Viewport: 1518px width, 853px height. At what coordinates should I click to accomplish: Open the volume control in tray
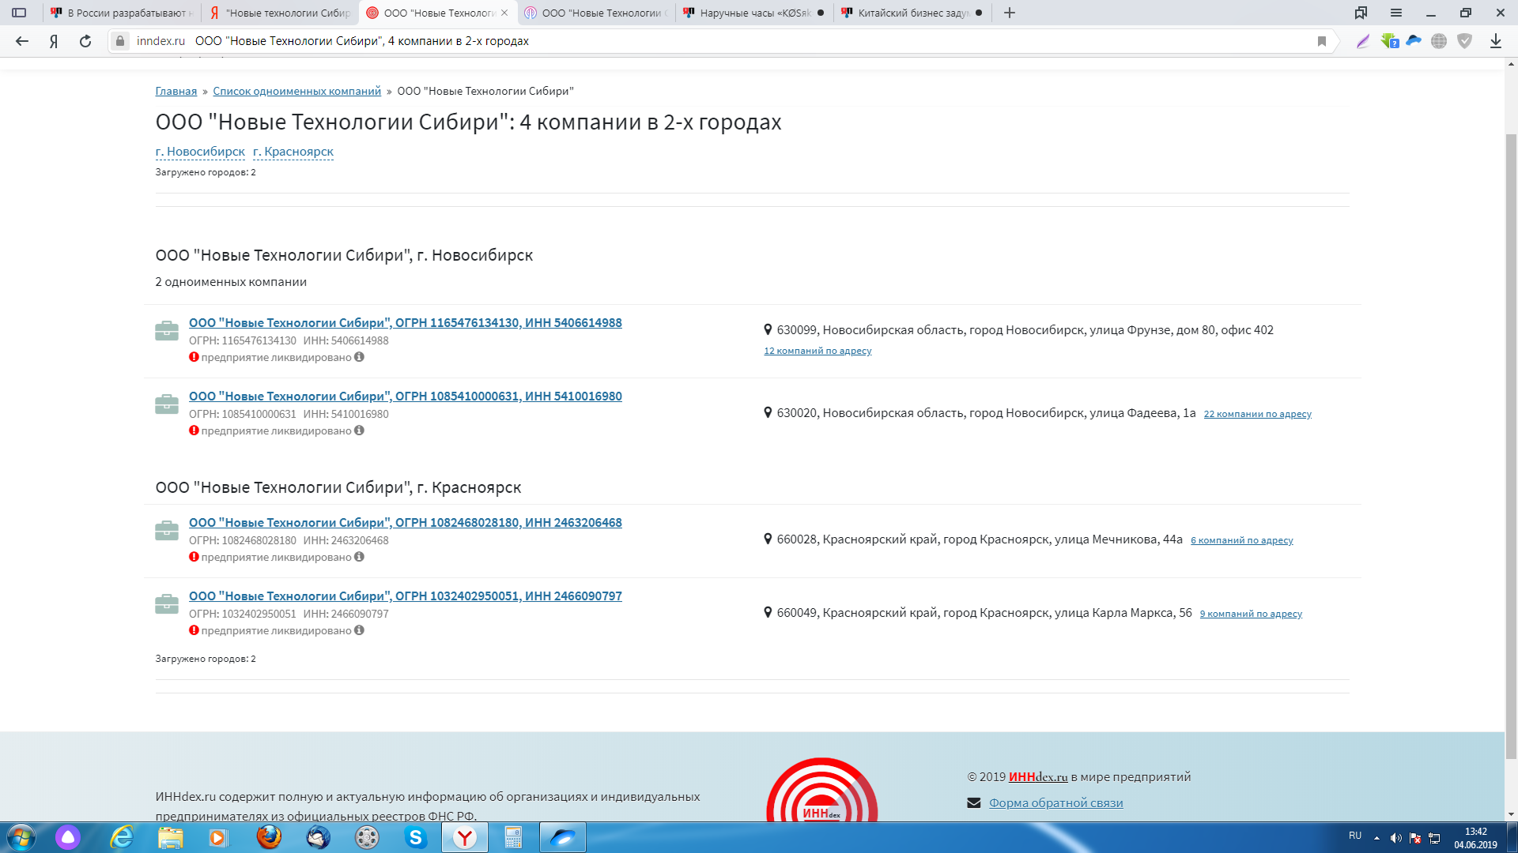coord(1396,838)
